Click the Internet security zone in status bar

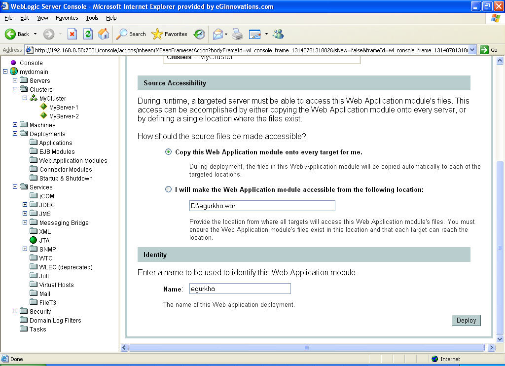(446, 359)
